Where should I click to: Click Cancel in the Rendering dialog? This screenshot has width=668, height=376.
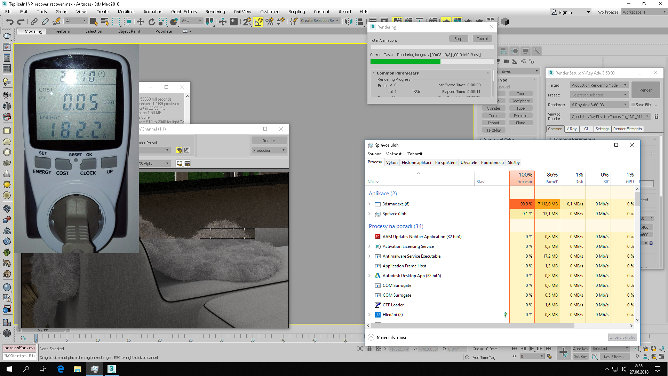point(482,39)
